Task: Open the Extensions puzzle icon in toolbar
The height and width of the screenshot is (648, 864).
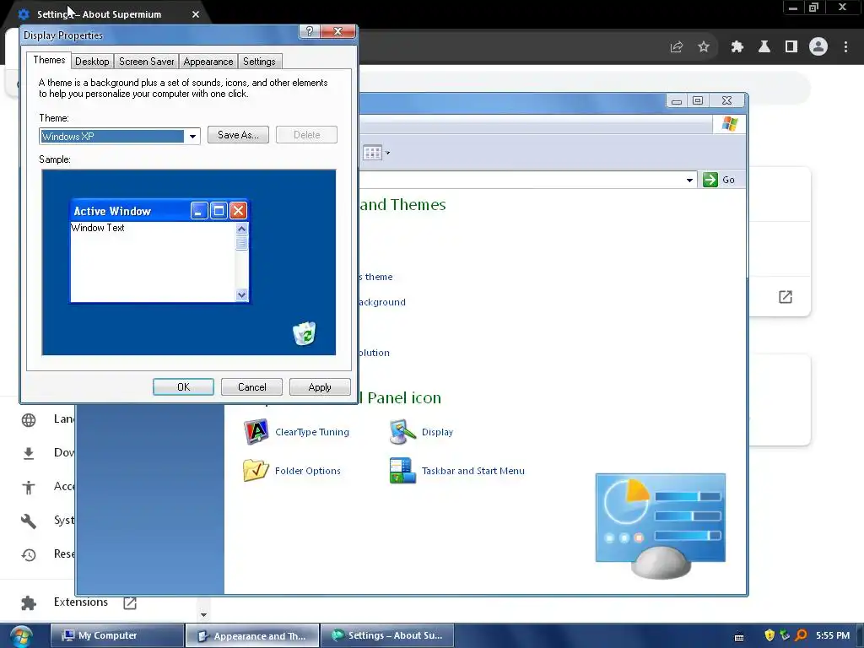Action: 737,47
